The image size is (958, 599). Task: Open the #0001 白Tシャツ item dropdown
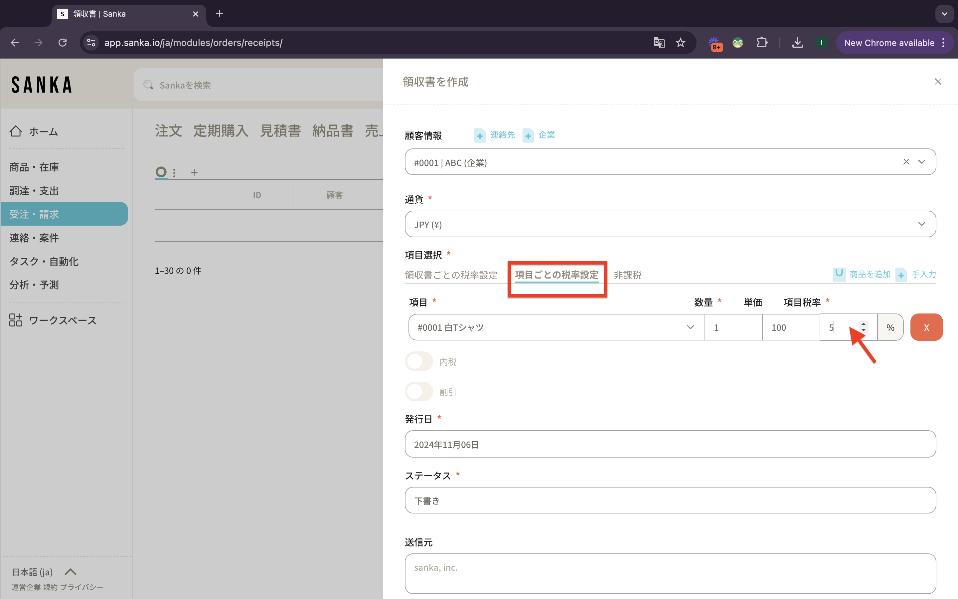click(690, 327)
